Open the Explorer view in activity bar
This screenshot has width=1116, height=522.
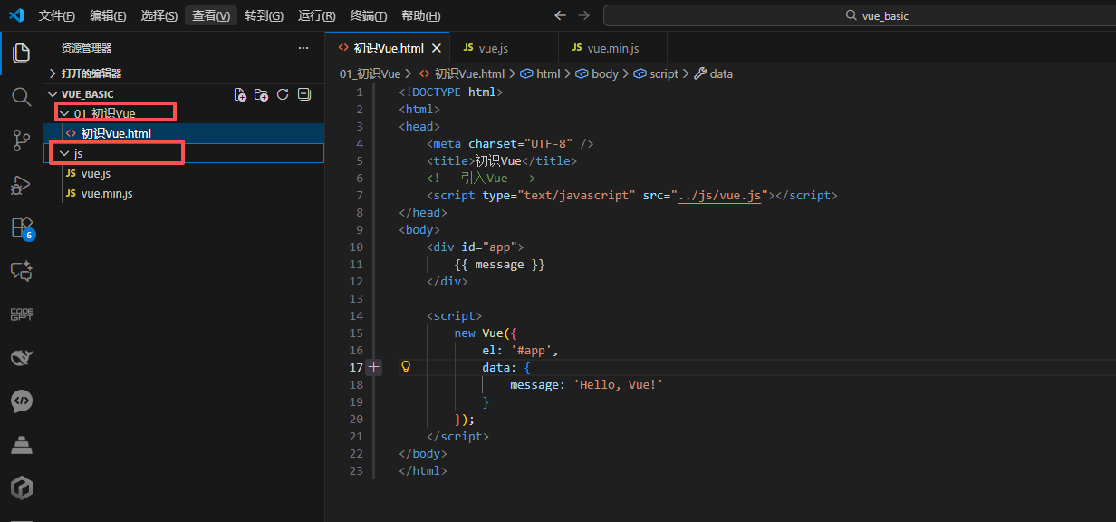coord(21,53)
